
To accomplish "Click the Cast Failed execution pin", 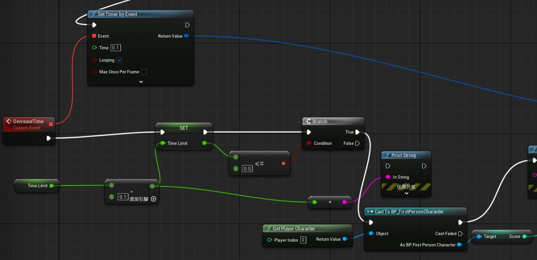I will 460,234.
